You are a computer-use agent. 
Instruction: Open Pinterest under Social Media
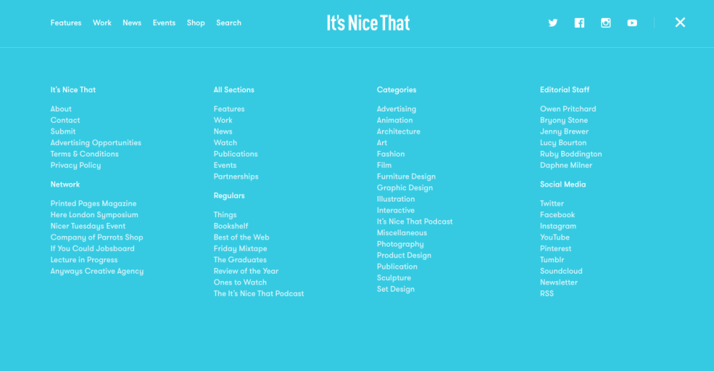pos(555,248)
